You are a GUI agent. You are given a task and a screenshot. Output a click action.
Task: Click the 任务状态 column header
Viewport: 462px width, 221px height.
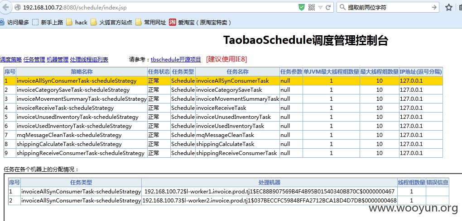[x=159, y=71]
